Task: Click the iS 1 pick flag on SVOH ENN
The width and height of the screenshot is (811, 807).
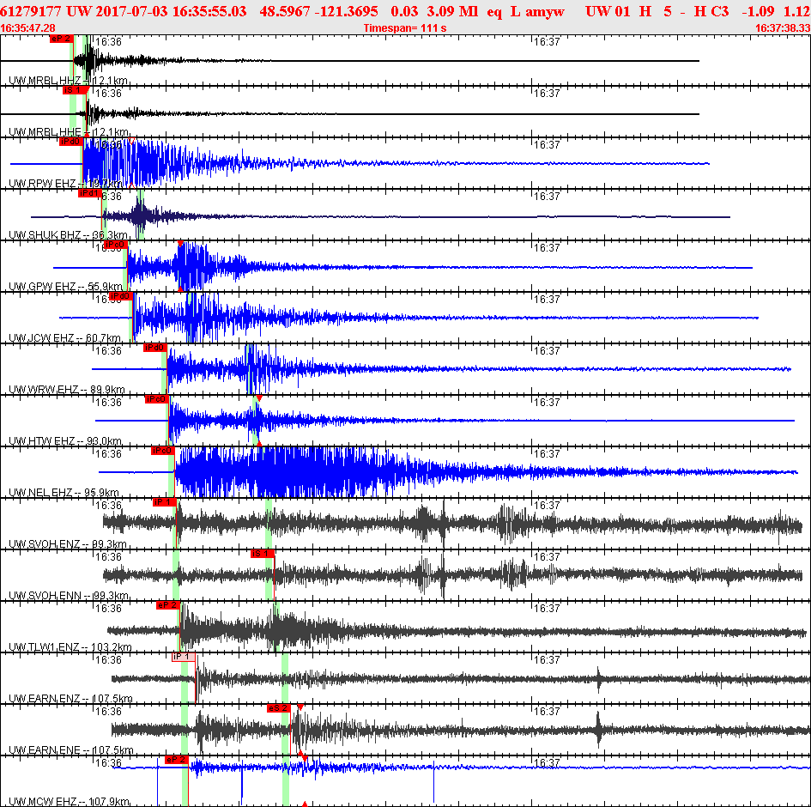Action: 263,554
